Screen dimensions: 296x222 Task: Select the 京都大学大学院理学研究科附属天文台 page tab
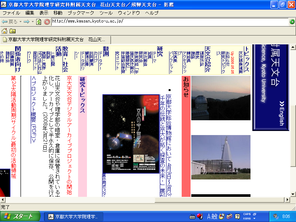tap(56, 40)
